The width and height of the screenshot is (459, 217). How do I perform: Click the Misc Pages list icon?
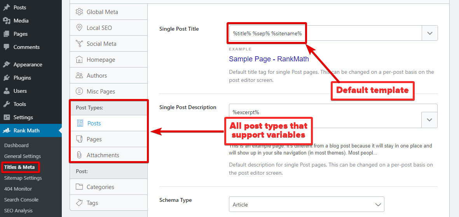pos(79,91)
